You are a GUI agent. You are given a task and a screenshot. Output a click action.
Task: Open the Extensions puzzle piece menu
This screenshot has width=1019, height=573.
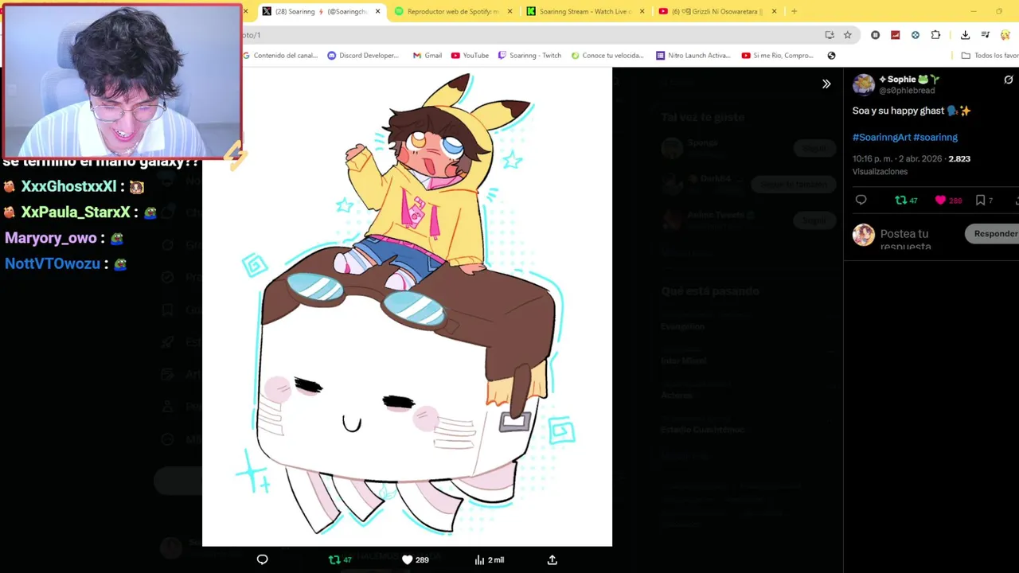click(935, 35)
